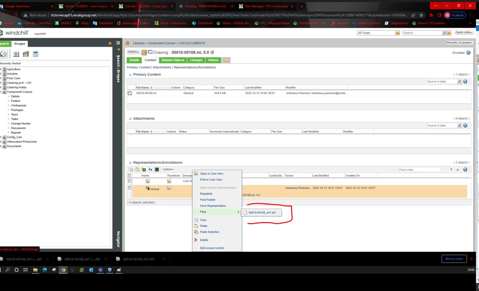The width and height of the screenshot is (479, 291).
Task: Click the Creo View thumbnail in the default row
Action: [x=169, y=188]
